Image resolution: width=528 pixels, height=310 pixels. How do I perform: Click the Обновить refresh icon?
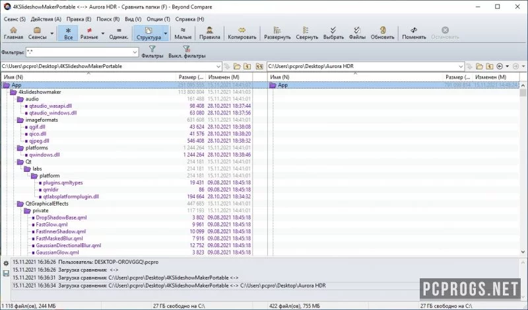383,30
